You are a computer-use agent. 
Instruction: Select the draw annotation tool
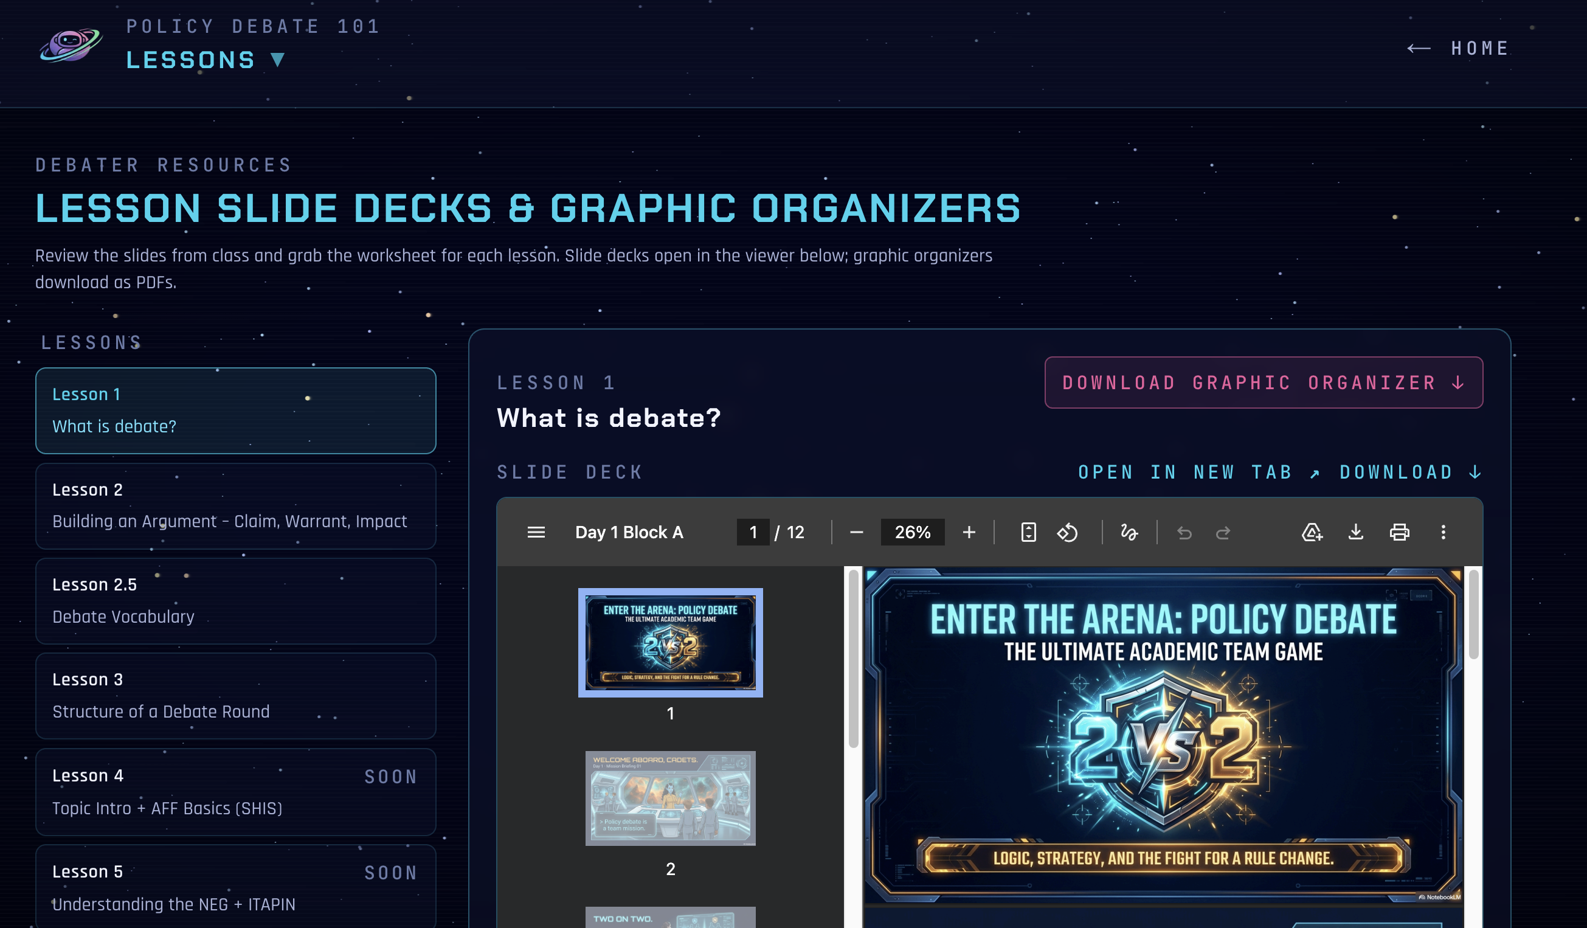(x=1129, y=532)
